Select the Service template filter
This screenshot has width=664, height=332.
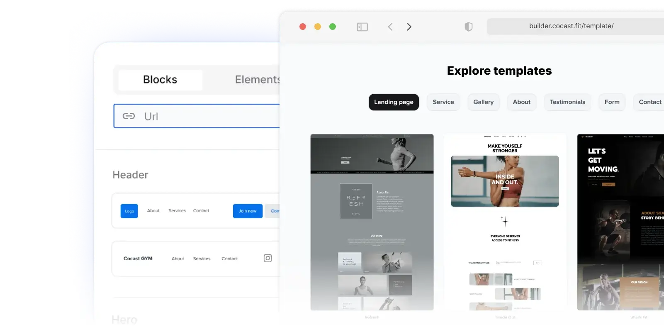(x=443, y=102)
